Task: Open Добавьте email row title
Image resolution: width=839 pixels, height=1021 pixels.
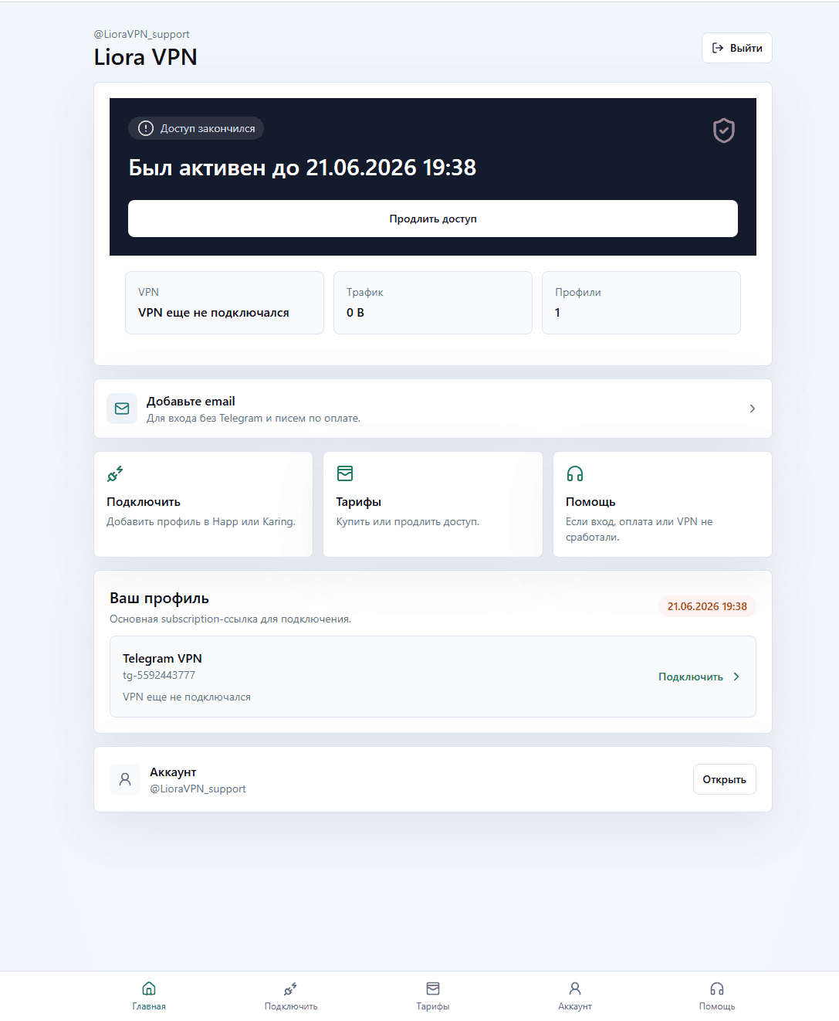Action: coord(191,401)
